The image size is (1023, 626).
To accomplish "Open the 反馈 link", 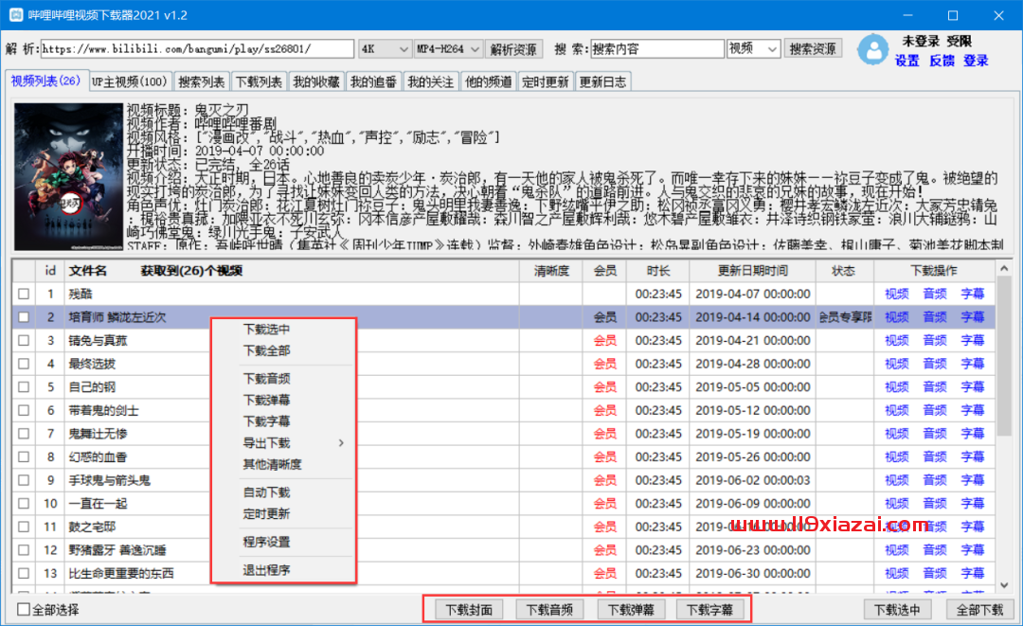I will click(942, 61).
